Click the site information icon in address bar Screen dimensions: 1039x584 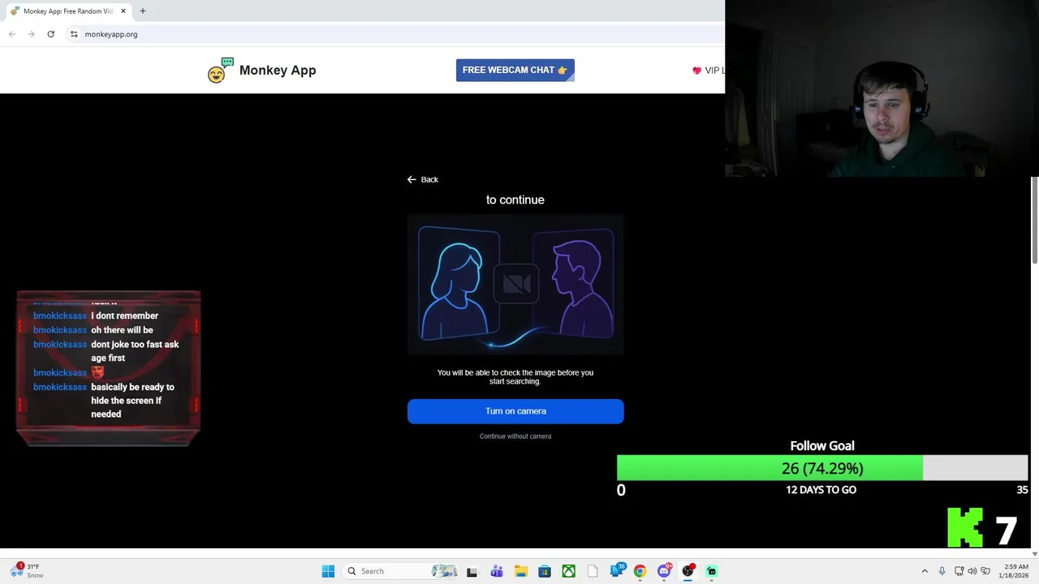(74, 34)
